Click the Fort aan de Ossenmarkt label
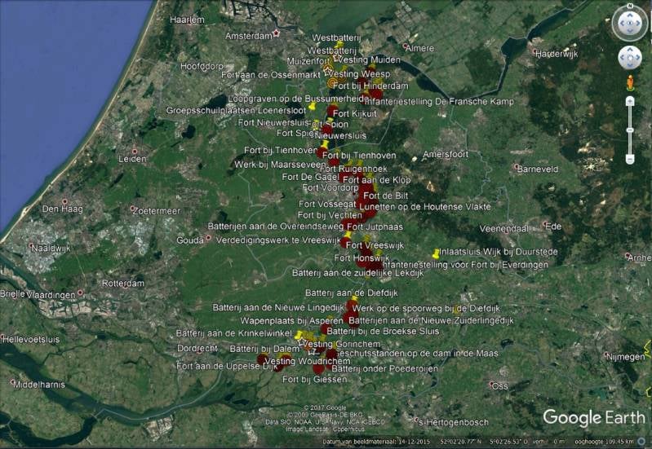652x449 pixels. click(x=271, y=75)
